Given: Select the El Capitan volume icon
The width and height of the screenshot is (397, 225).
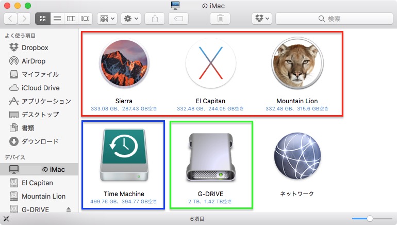Looking at the screenshot, I should [x=211, y=63].
